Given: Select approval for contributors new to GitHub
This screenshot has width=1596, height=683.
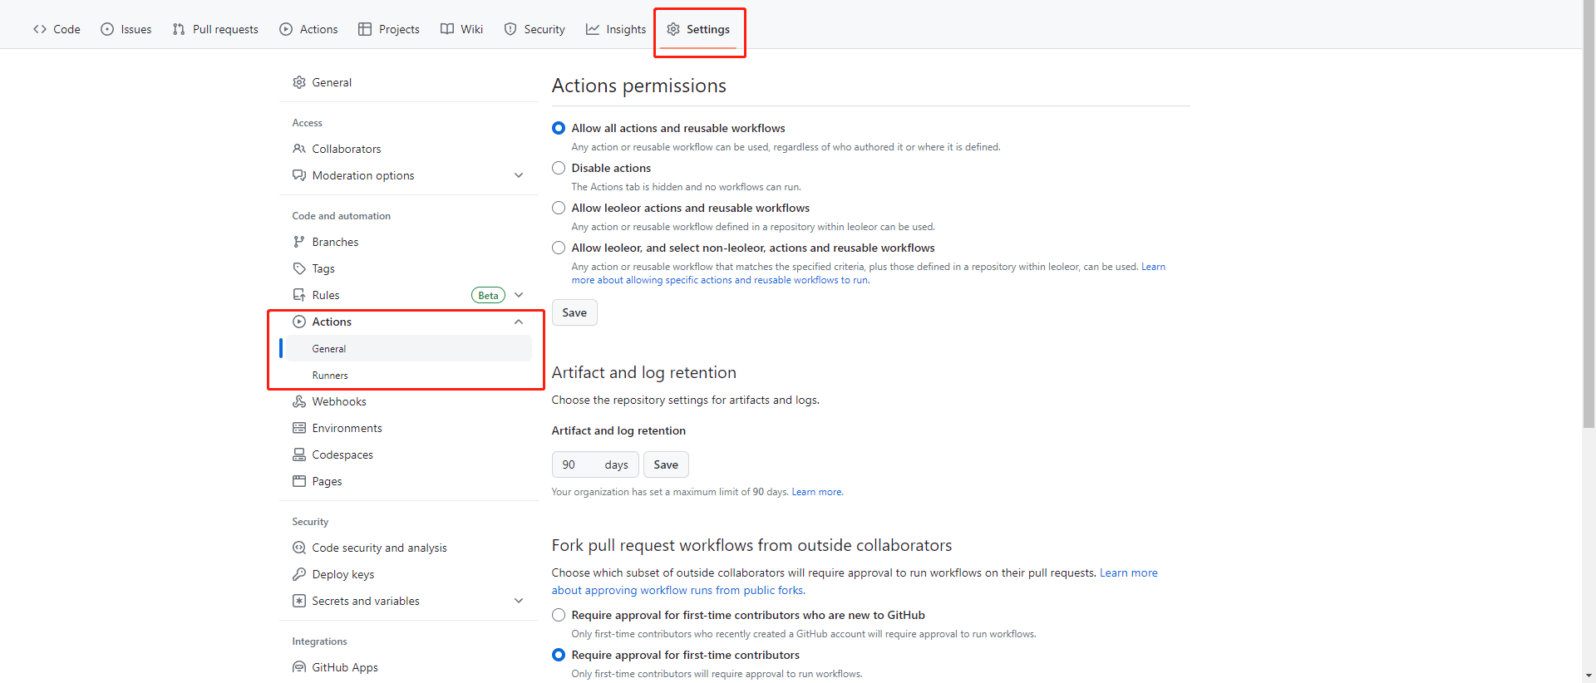Looking at the screenshot, I should pos(559,615).
